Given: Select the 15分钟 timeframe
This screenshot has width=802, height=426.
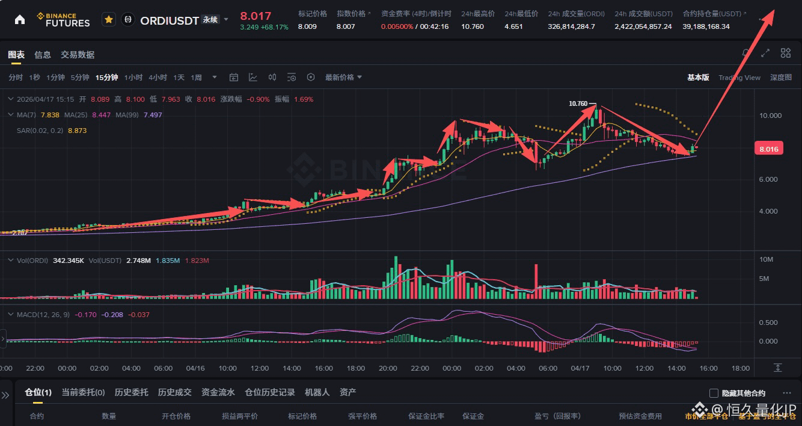Looking at the screenshot, I should (106, 77).
